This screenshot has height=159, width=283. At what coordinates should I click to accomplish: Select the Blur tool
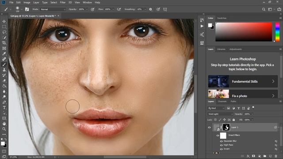[4, 91]
